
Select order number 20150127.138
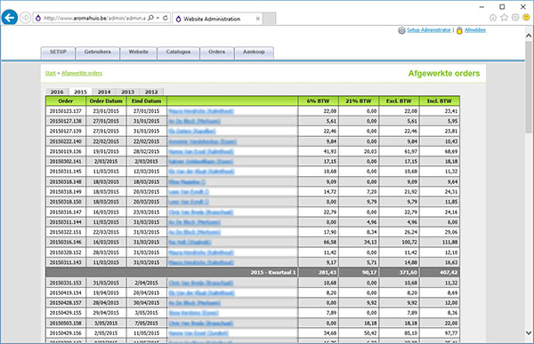pos(65,121)
